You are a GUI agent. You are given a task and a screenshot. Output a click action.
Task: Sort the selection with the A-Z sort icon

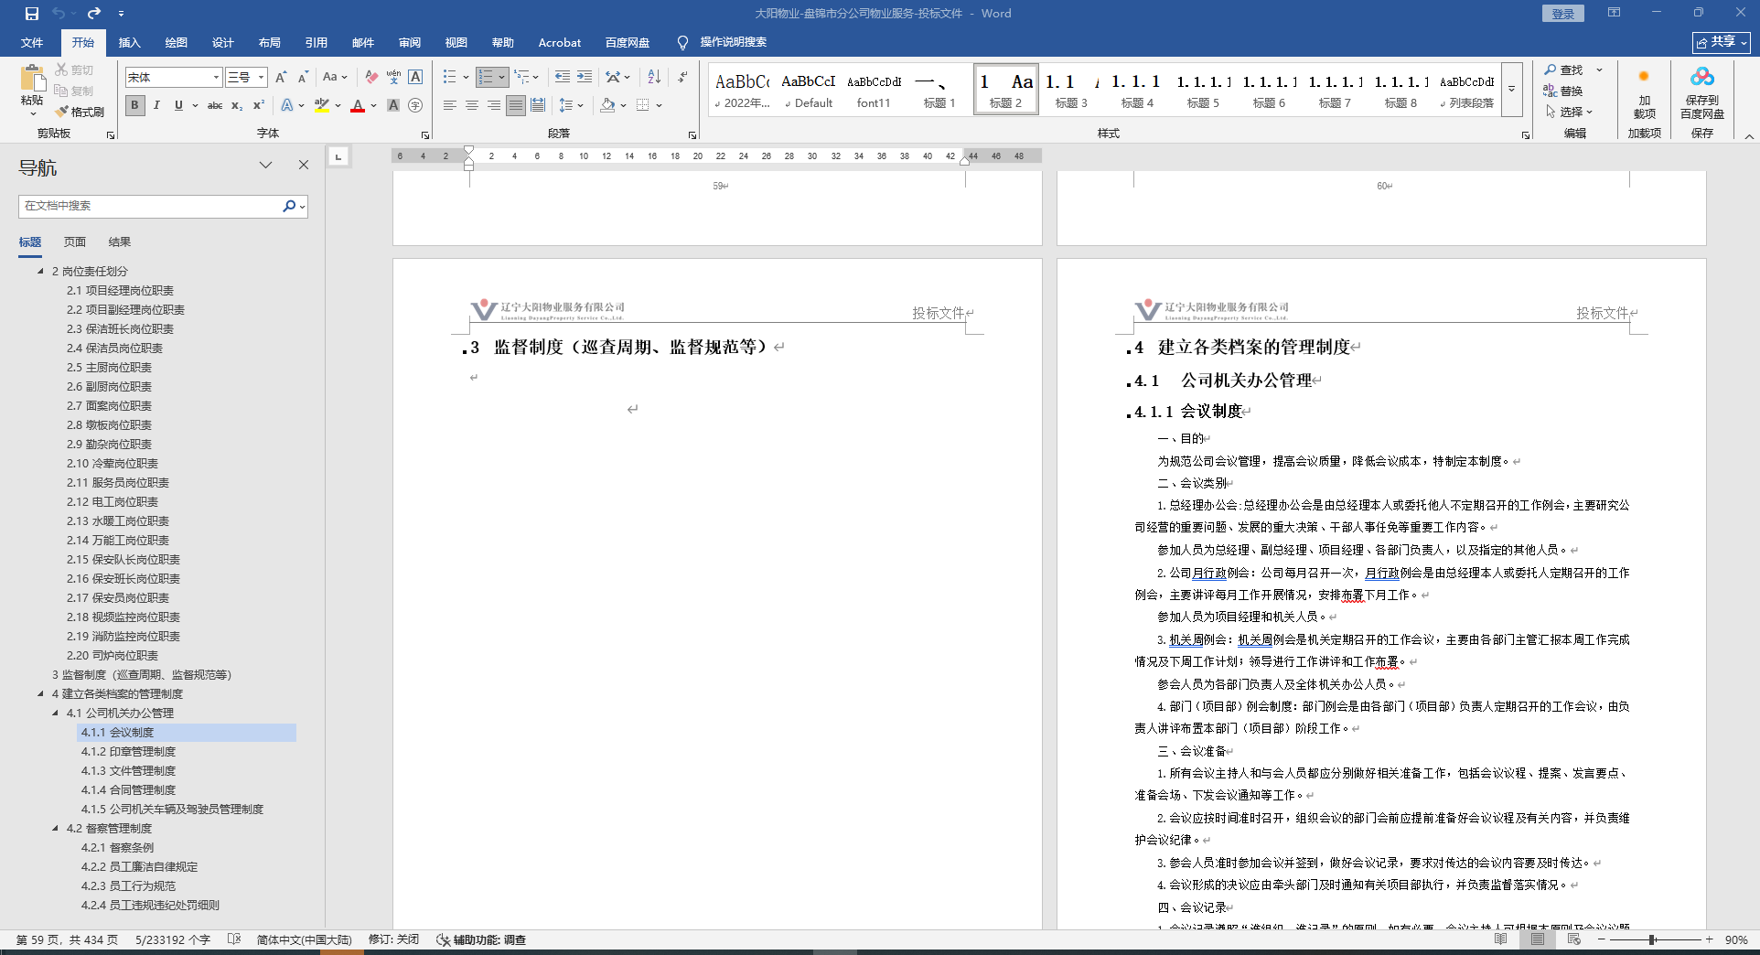click(654, 78)
